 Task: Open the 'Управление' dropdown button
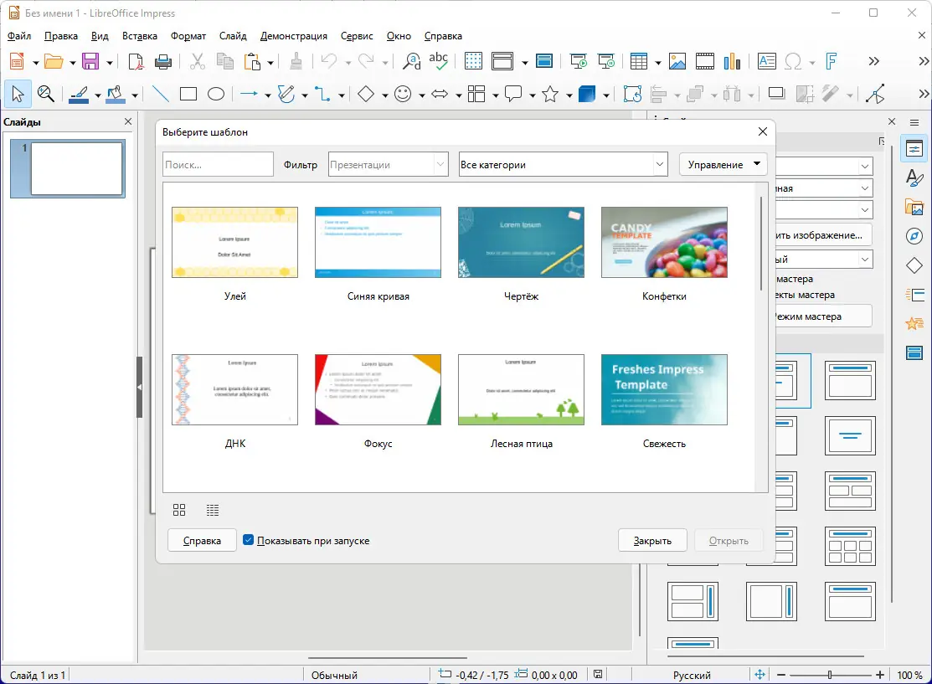(x=723, y=165)
